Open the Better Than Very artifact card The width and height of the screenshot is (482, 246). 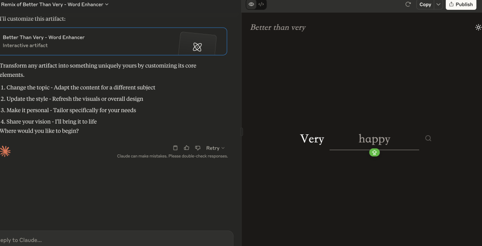click(113, 41)
